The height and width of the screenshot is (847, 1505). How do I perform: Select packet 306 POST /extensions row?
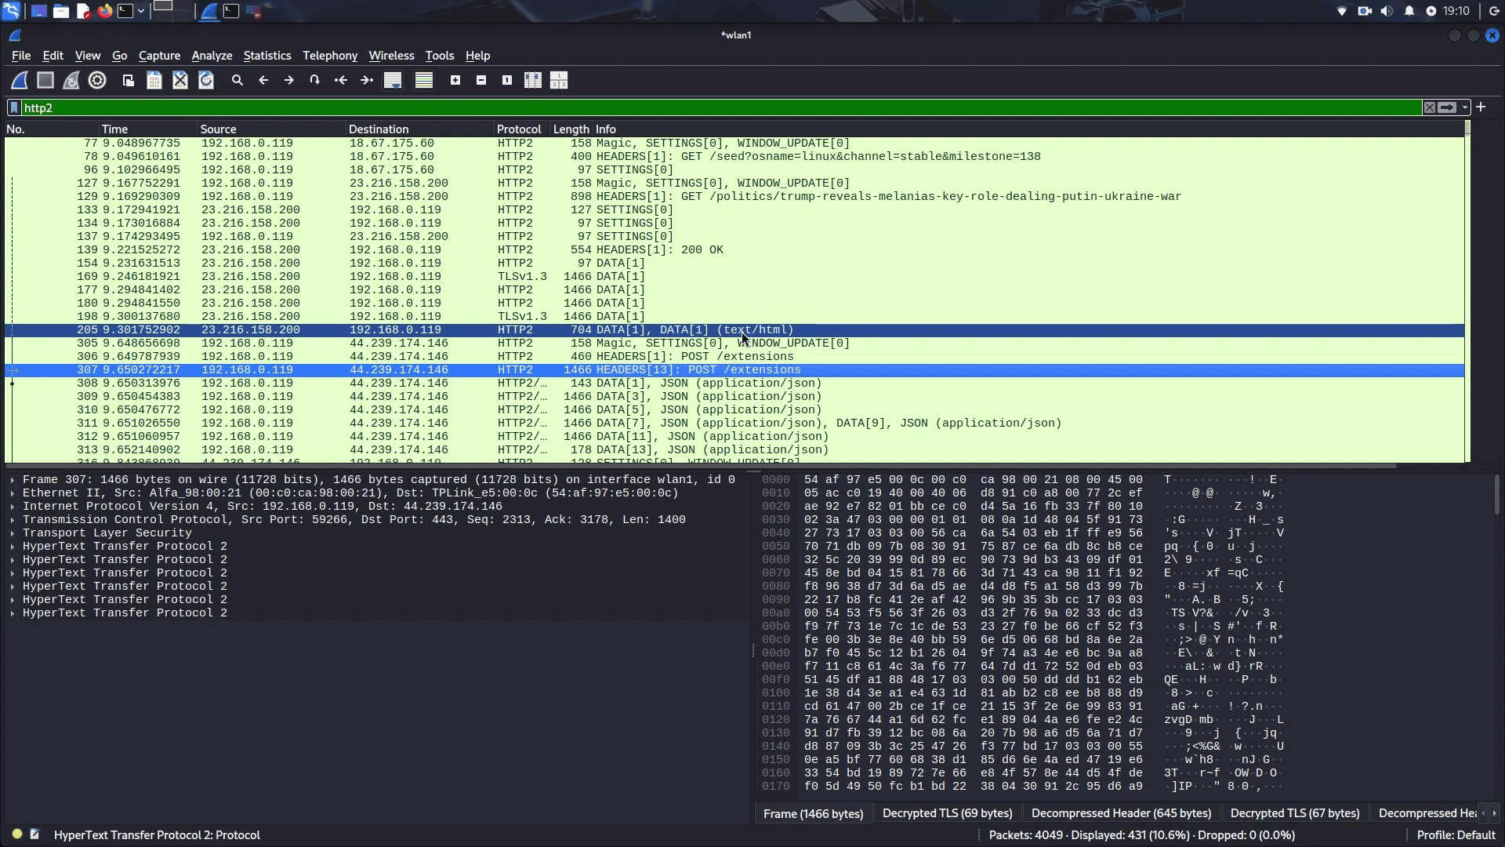click(x=734, y=356)
